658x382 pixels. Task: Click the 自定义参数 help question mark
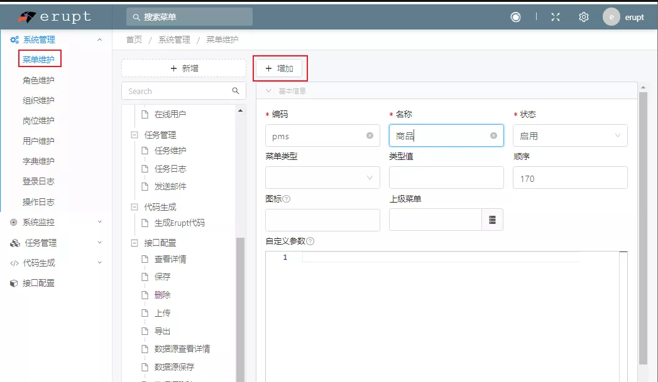[x=310, y=241]
